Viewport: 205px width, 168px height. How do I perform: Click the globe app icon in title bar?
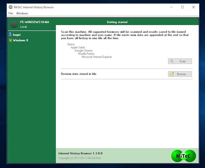tap(11, 7)
